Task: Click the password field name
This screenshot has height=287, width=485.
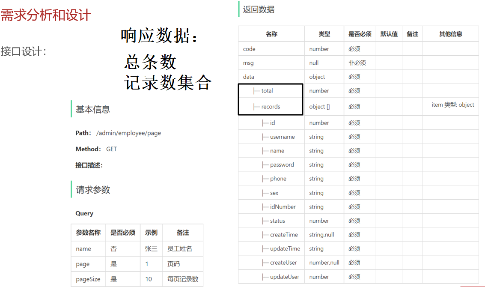Action: tap(282, 165)
